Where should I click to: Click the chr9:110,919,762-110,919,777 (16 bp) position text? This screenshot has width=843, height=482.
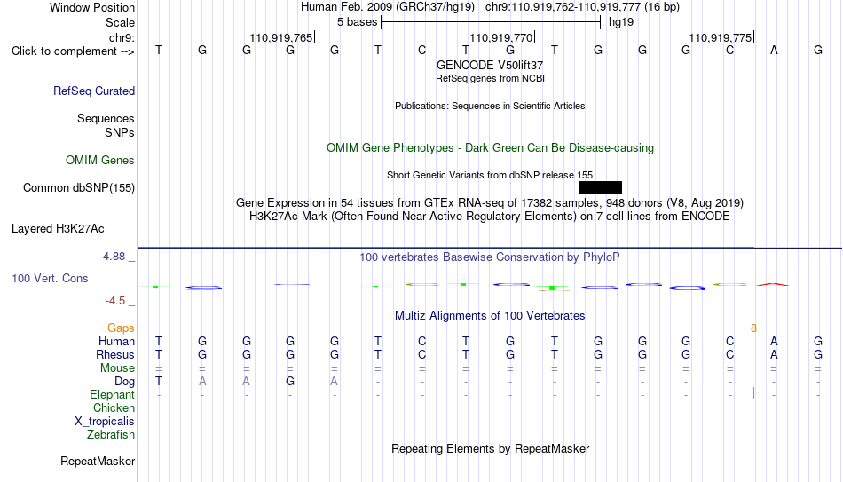click(582, 7)
